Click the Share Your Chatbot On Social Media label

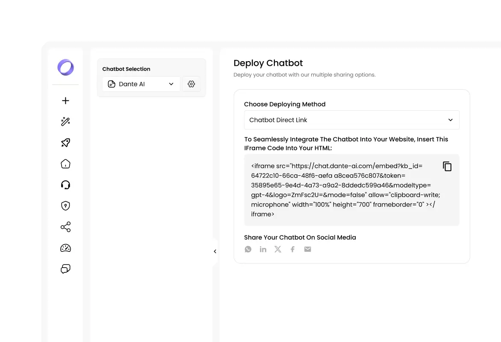click(300, 238)
